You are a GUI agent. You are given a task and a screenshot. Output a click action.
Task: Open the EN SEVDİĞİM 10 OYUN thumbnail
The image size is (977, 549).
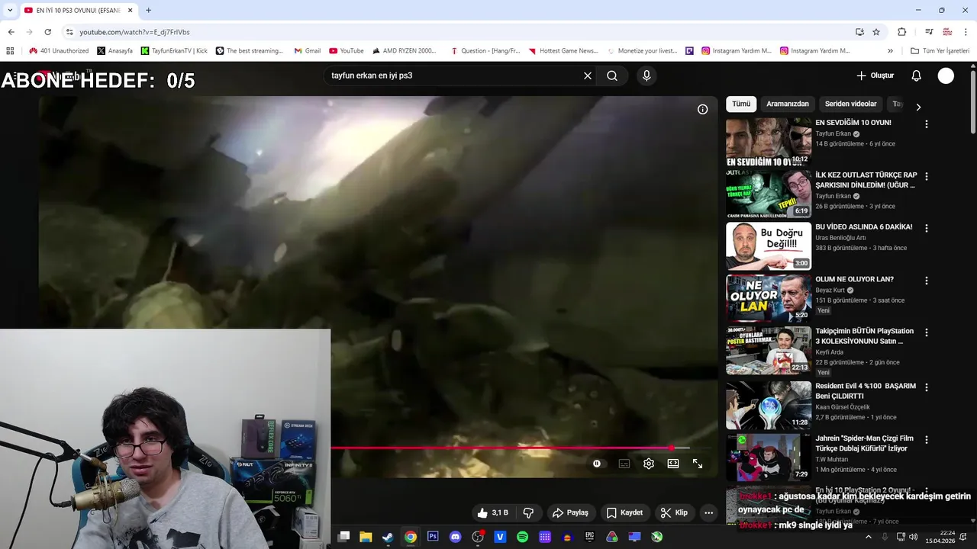(769, 142)
